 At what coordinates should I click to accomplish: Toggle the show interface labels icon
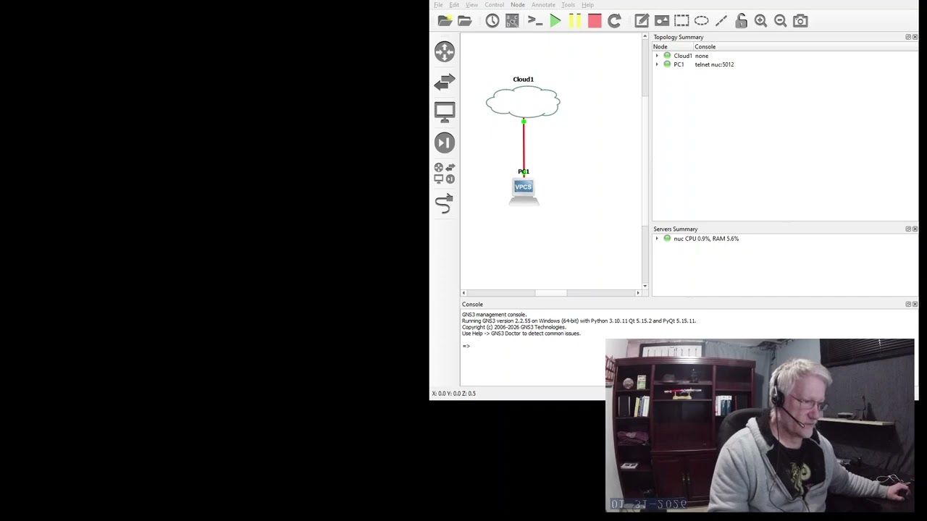click(512, 21)
